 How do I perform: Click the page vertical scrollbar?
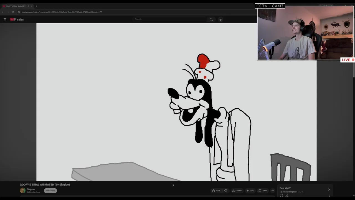click(354, 69)
